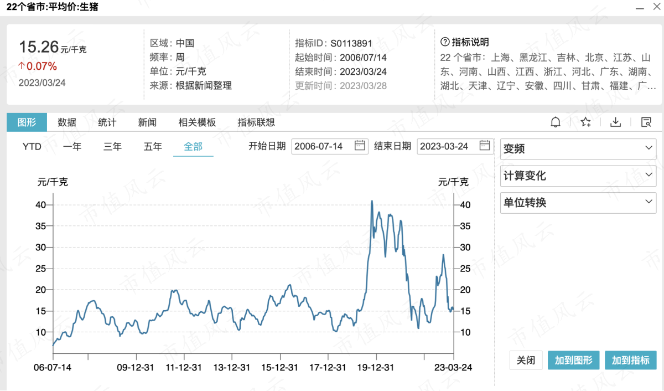Open calendar for 结束日期 field

pos(485,146)
